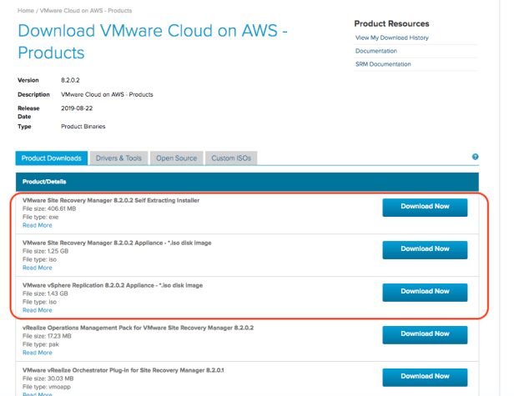The width and height of the screenshot is (514, 396).
Task: Open the SRM Documentation link
Action: pyautogui.click(x=383, y=64)
